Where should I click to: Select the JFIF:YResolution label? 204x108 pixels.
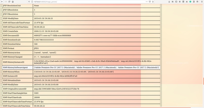11,14
